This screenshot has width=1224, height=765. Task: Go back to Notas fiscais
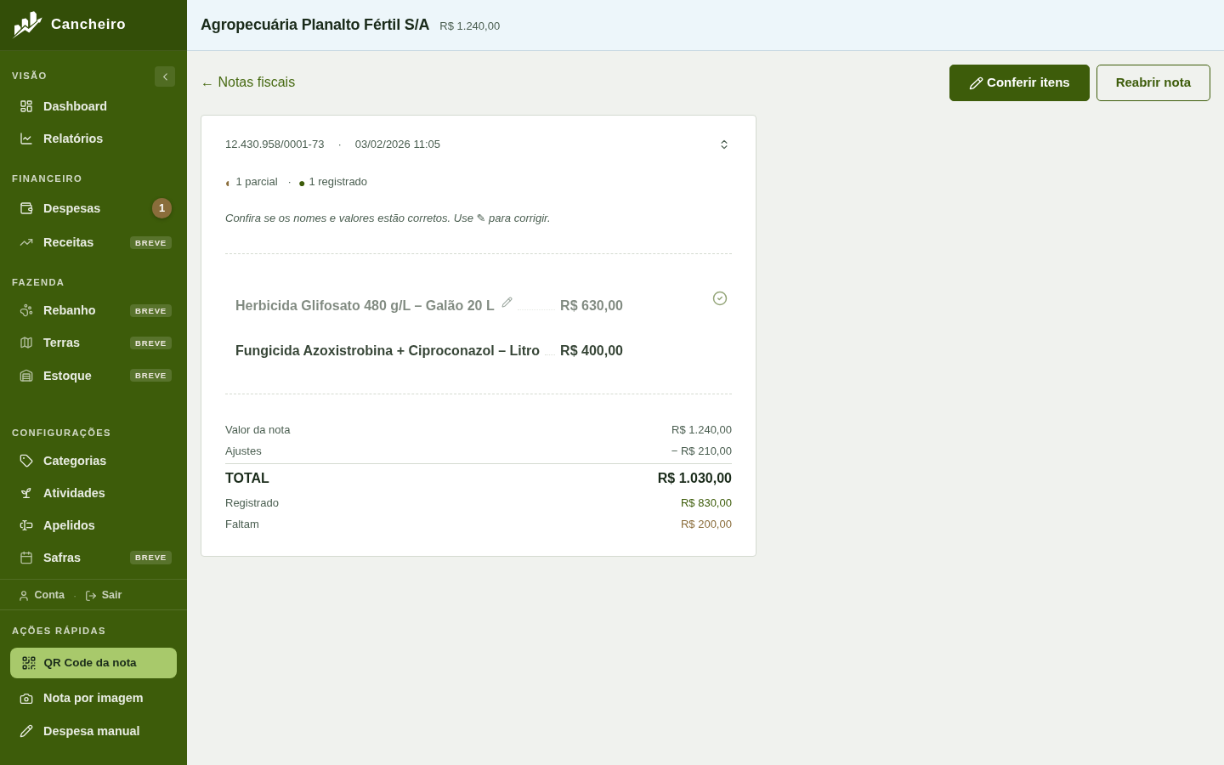click(x=248, y=82)
